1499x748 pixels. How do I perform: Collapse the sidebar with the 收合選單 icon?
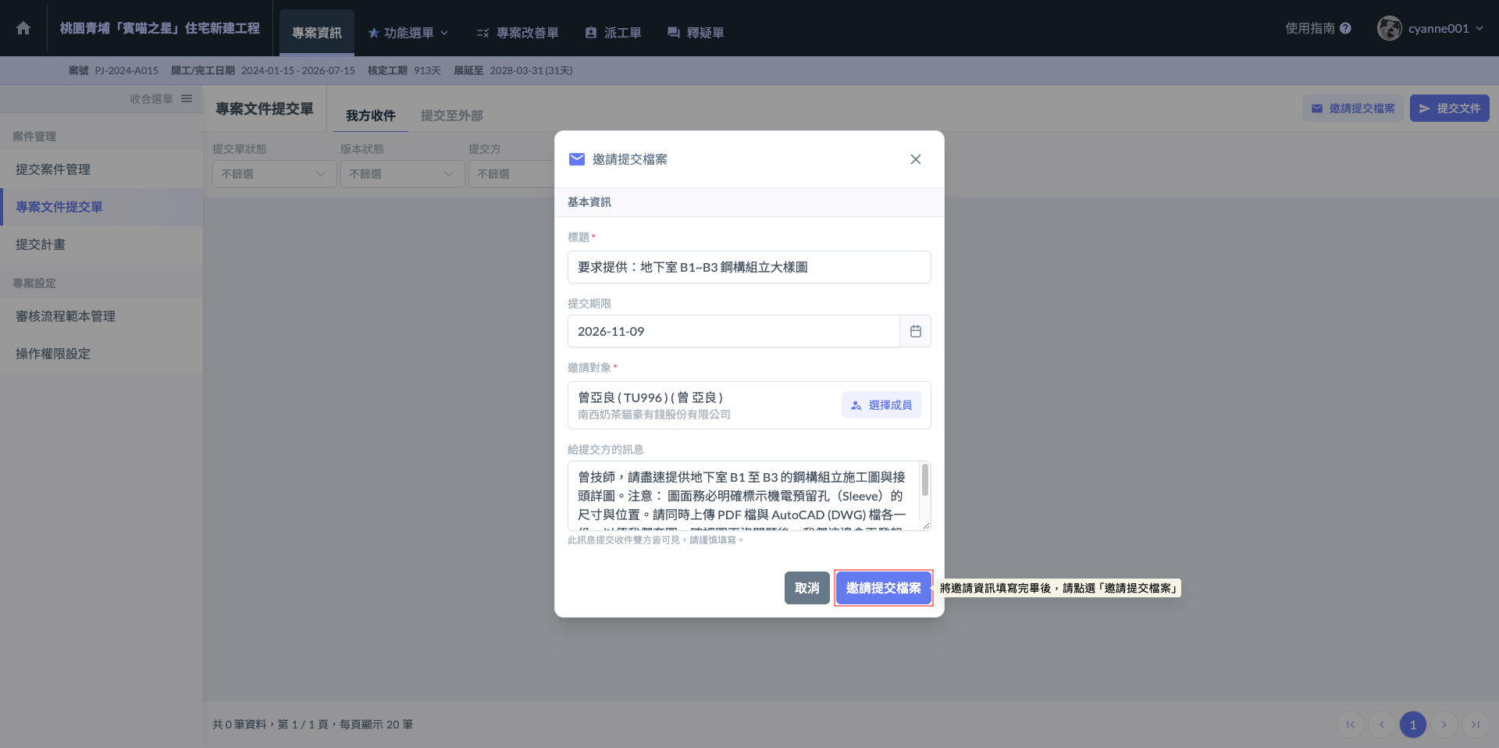pos(187,98)
